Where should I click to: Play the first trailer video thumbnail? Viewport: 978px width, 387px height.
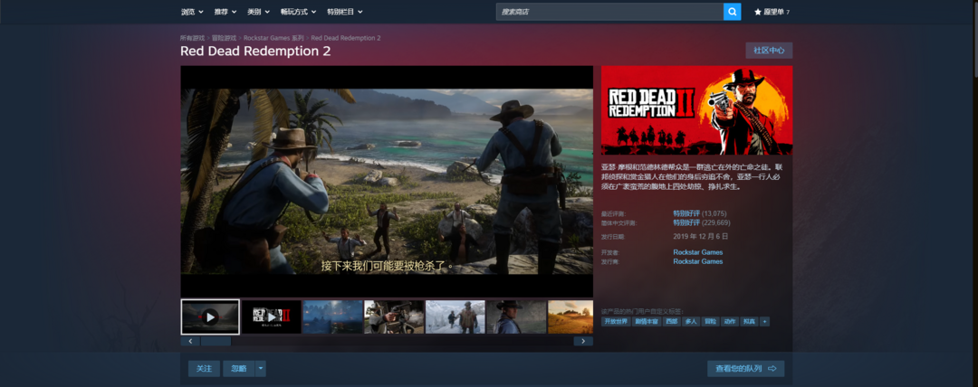coord(210,317)
